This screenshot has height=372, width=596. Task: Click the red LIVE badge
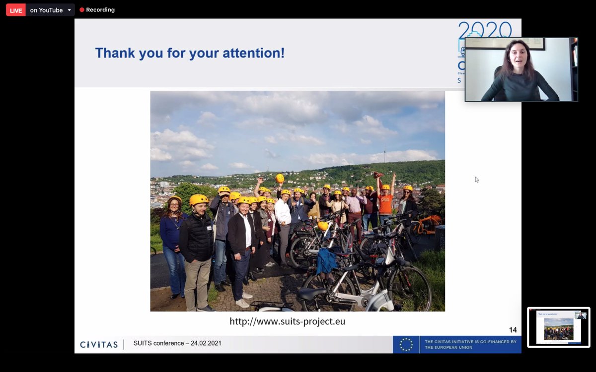coord(16,10)
